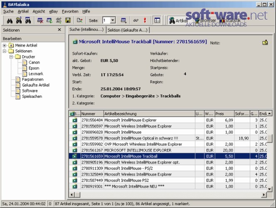Open the Favoriten menu
Screen dimensions: 276x208
(70, 12)
